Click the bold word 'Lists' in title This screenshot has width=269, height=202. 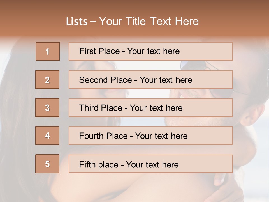coord(76,22)
